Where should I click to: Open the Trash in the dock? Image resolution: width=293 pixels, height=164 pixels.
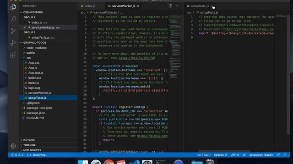(210, 162)
